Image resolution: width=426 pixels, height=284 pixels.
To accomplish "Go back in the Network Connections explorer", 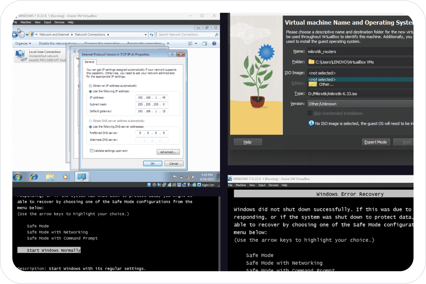I will click(14, 35).
